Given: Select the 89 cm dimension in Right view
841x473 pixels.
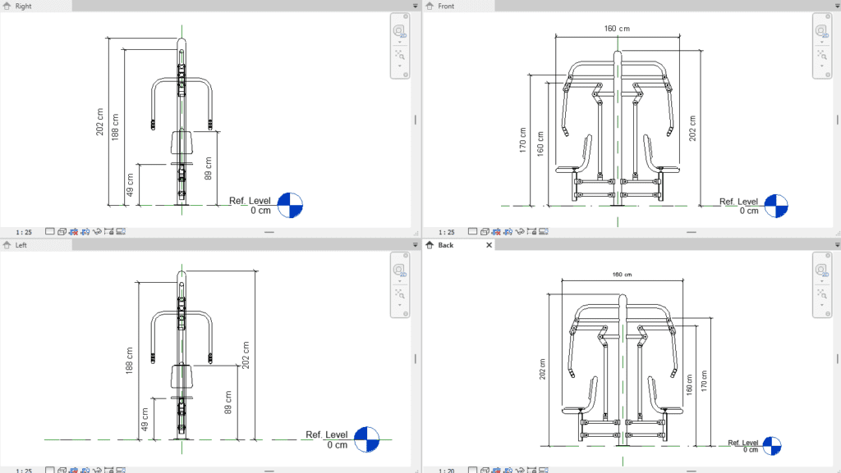Looking at the screenshot, I should (208, 169).
